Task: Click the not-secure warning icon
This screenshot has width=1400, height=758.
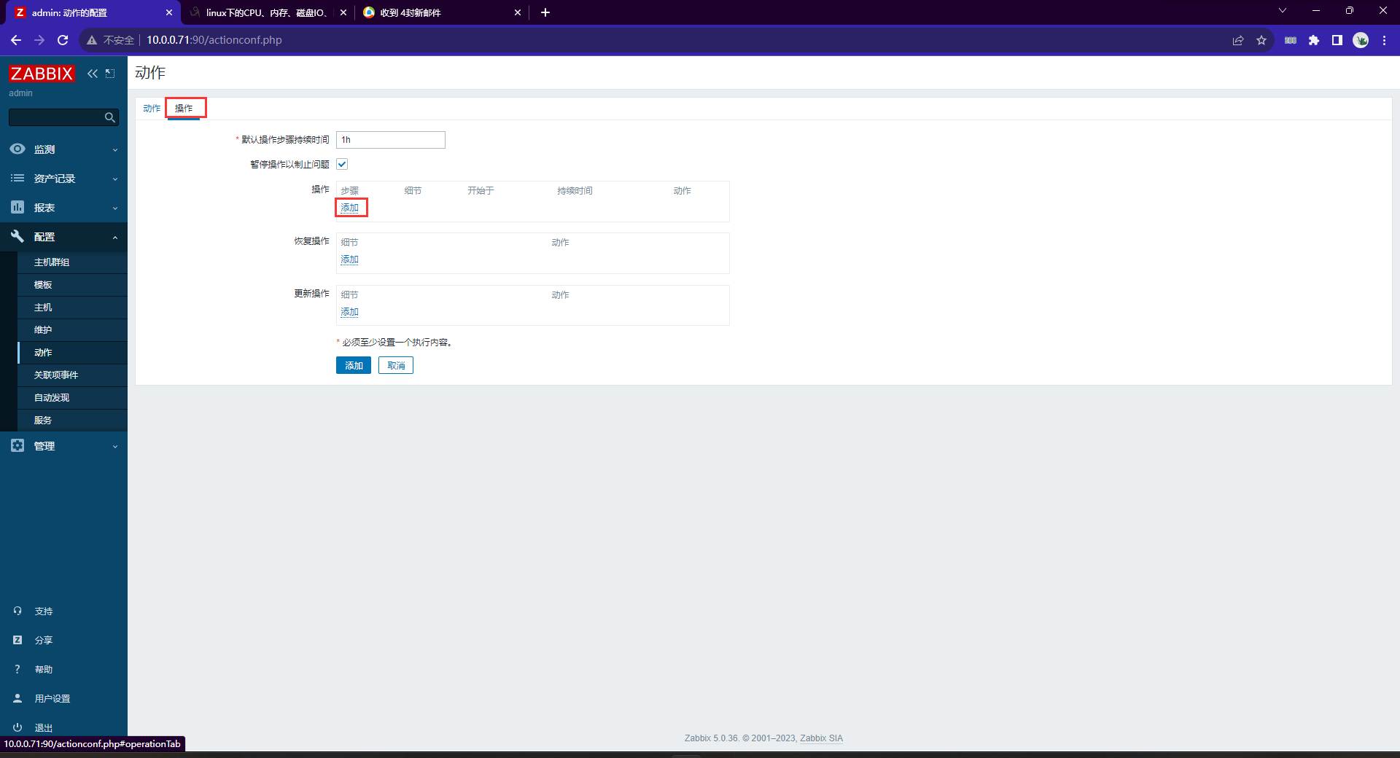Action: tap(92, 40)
